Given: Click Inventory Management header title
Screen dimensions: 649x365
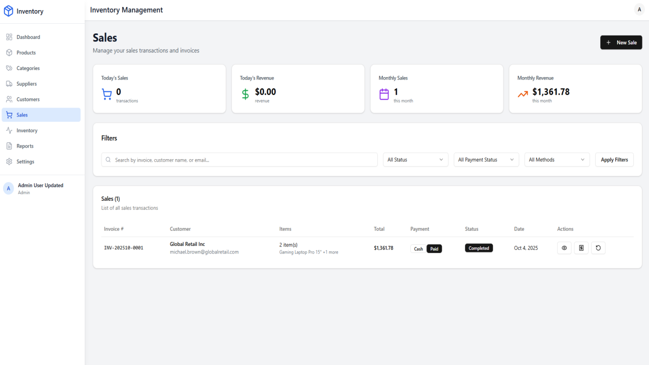Looking at the screenshot, I should pos(126,10).
